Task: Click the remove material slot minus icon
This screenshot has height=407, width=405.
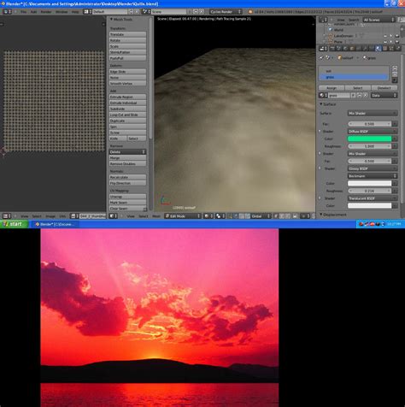Action: pyautogui.click(x=395, y=74)
